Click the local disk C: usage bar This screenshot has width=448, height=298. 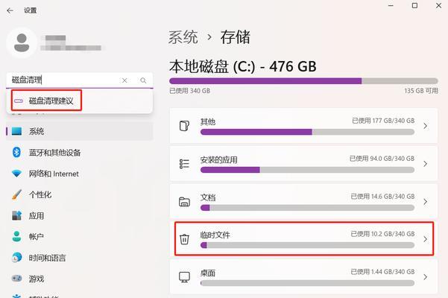[303, 81]
